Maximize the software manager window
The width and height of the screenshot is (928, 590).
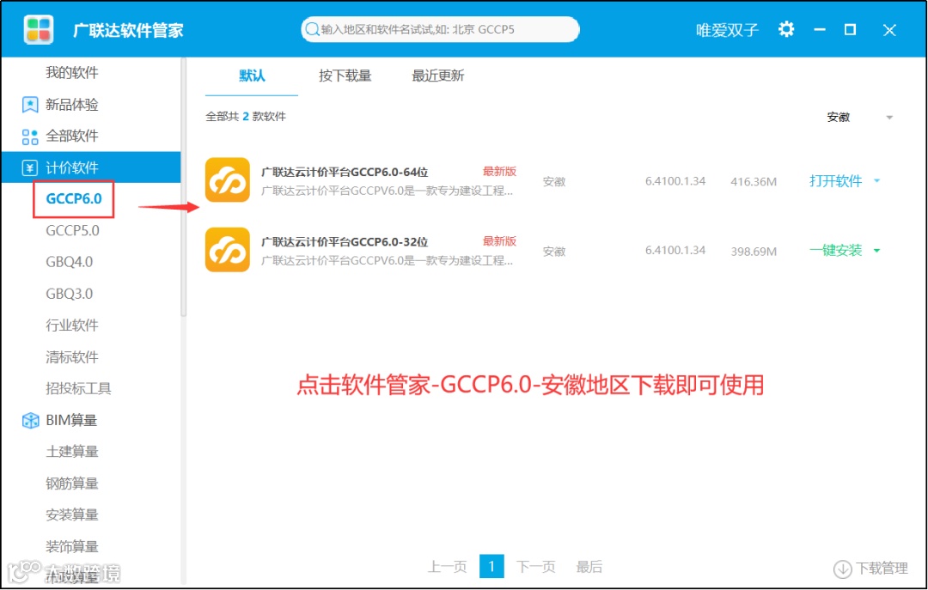(x=850, y=29)
